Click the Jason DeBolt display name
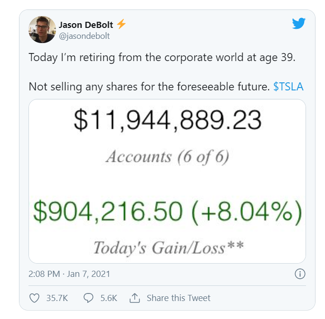The image size is (325, 319). pyautogui.click(x=85, y=24)
